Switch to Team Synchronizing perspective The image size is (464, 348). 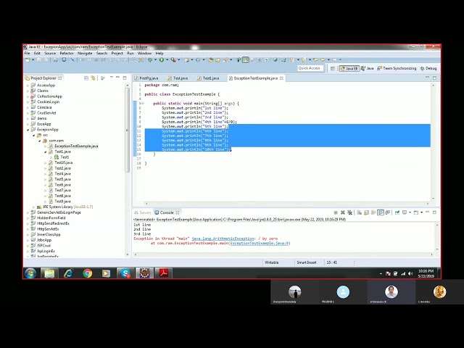tap(397, 68)
